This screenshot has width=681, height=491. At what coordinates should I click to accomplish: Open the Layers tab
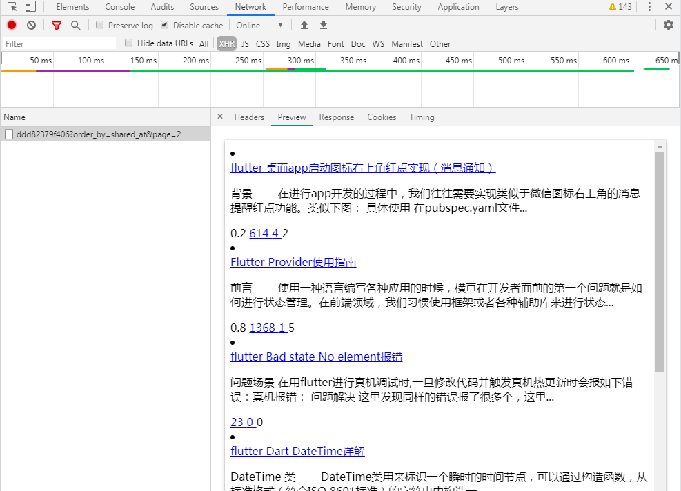tap(507, 7)
